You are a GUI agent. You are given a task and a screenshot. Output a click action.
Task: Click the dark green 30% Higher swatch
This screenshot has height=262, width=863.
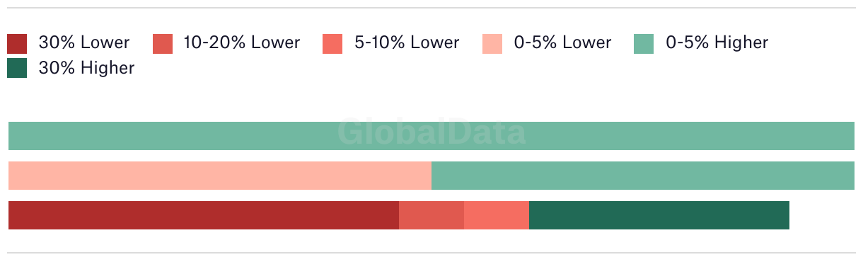(17, 69)
